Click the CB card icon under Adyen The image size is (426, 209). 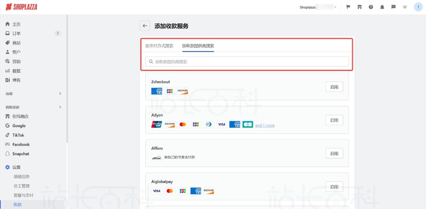click(248, 124)
